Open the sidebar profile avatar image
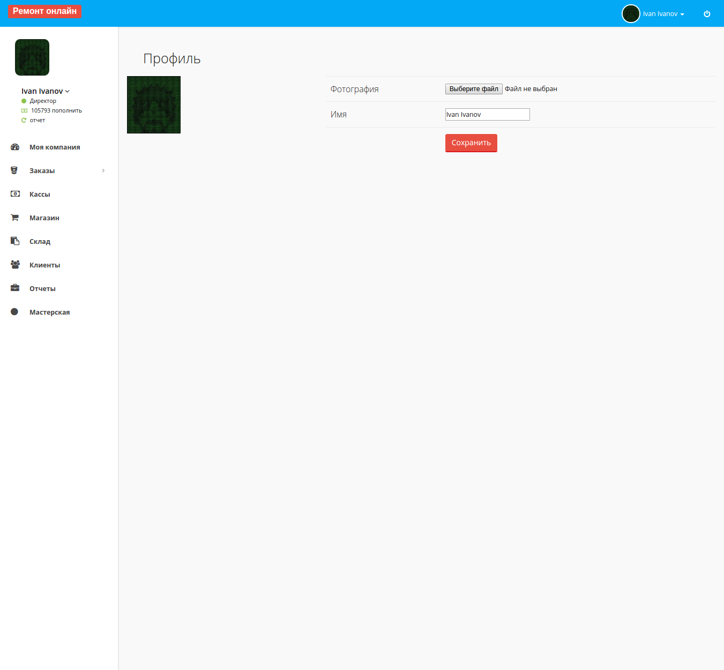Screen dimensions: 724x670 tap(32, 57)
